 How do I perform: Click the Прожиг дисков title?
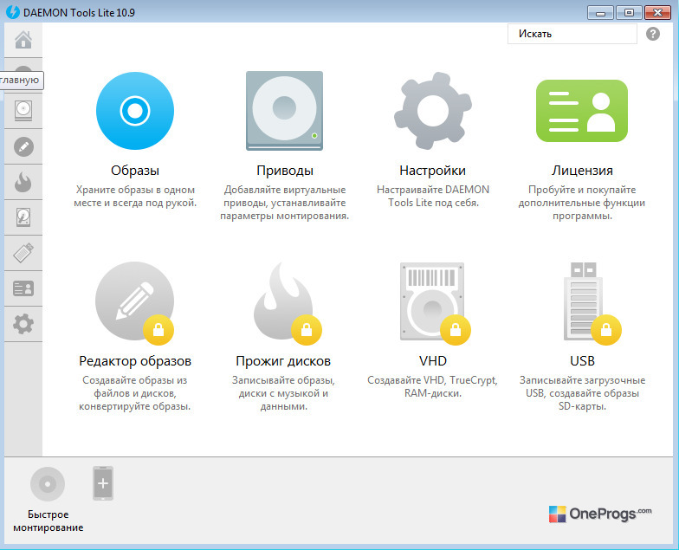283,360
